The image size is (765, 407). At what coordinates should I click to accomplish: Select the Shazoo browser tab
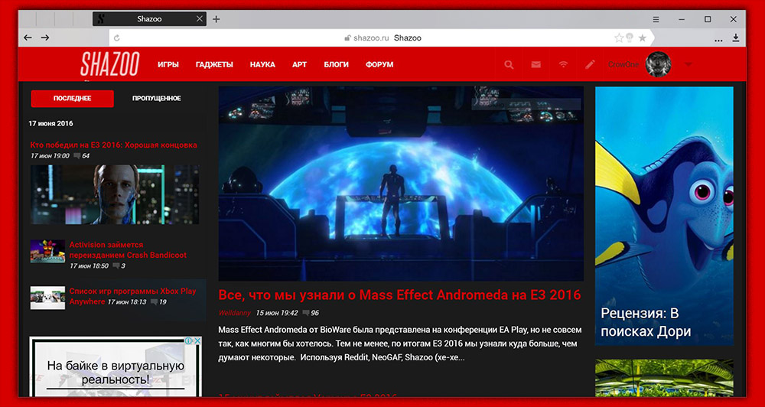click(x=149, y=19)
